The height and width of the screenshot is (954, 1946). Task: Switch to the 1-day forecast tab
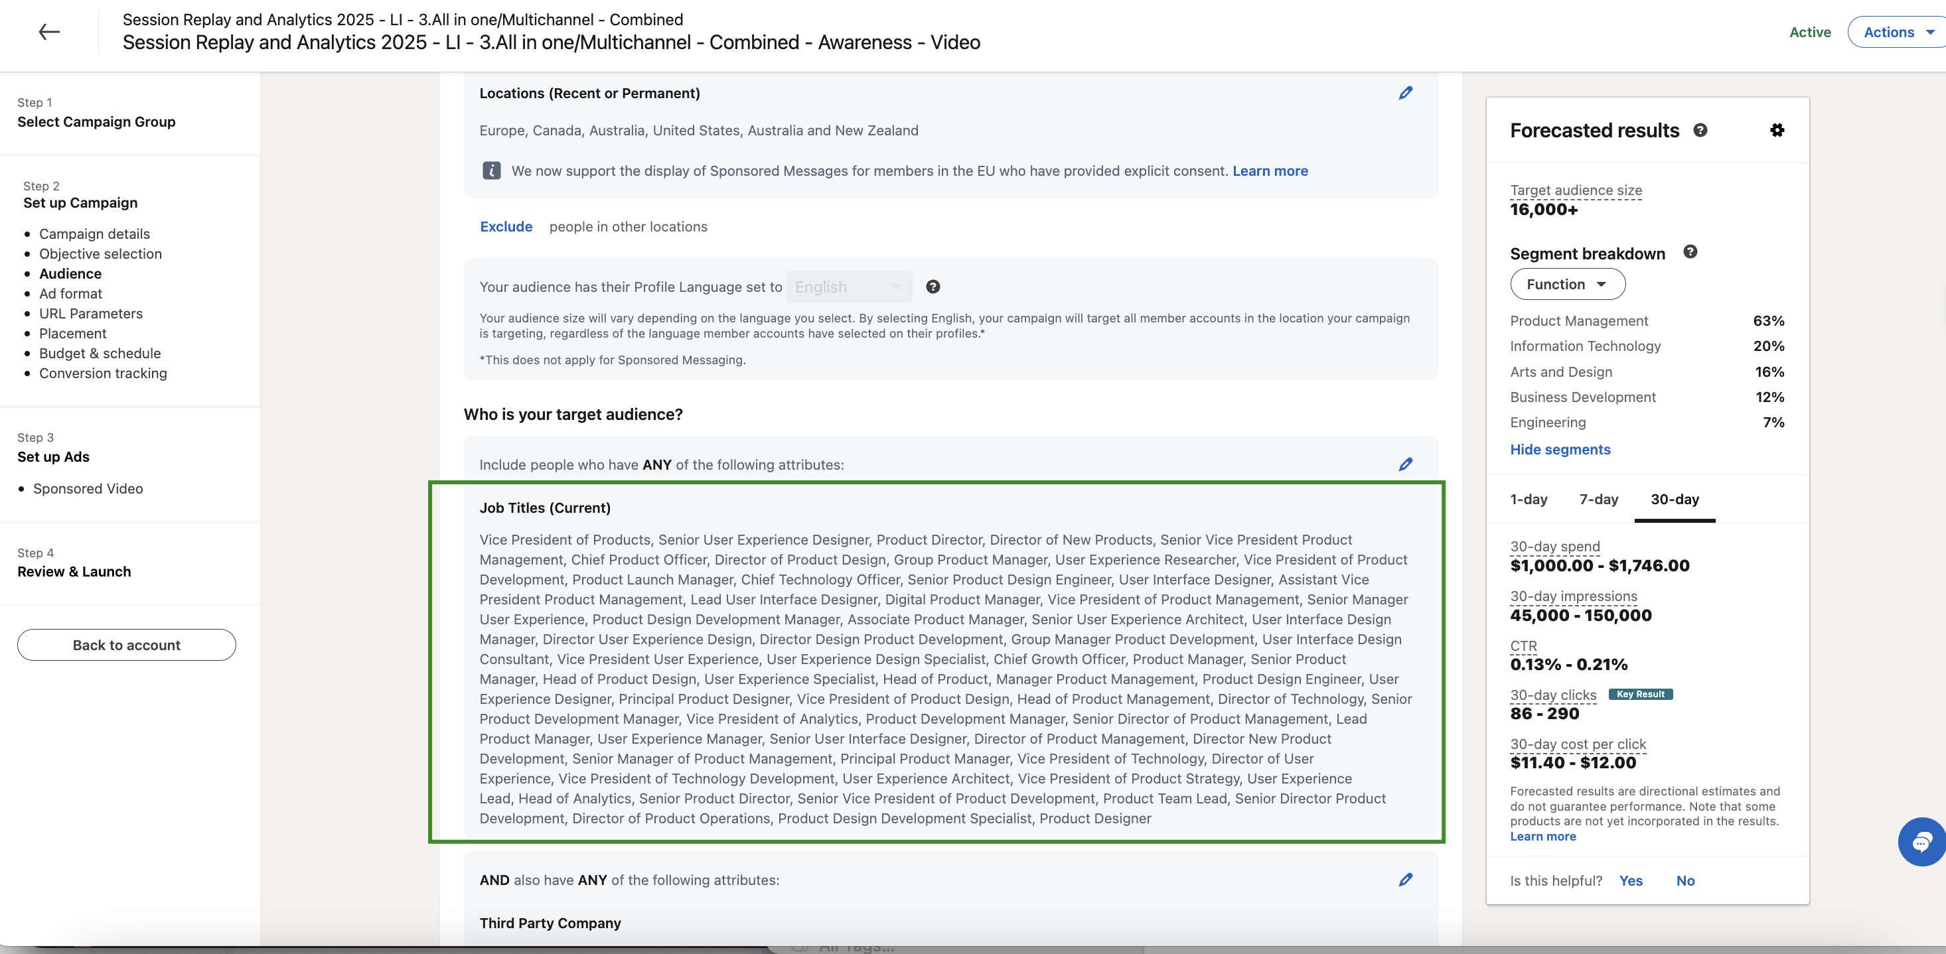(x=1529, y=500)
